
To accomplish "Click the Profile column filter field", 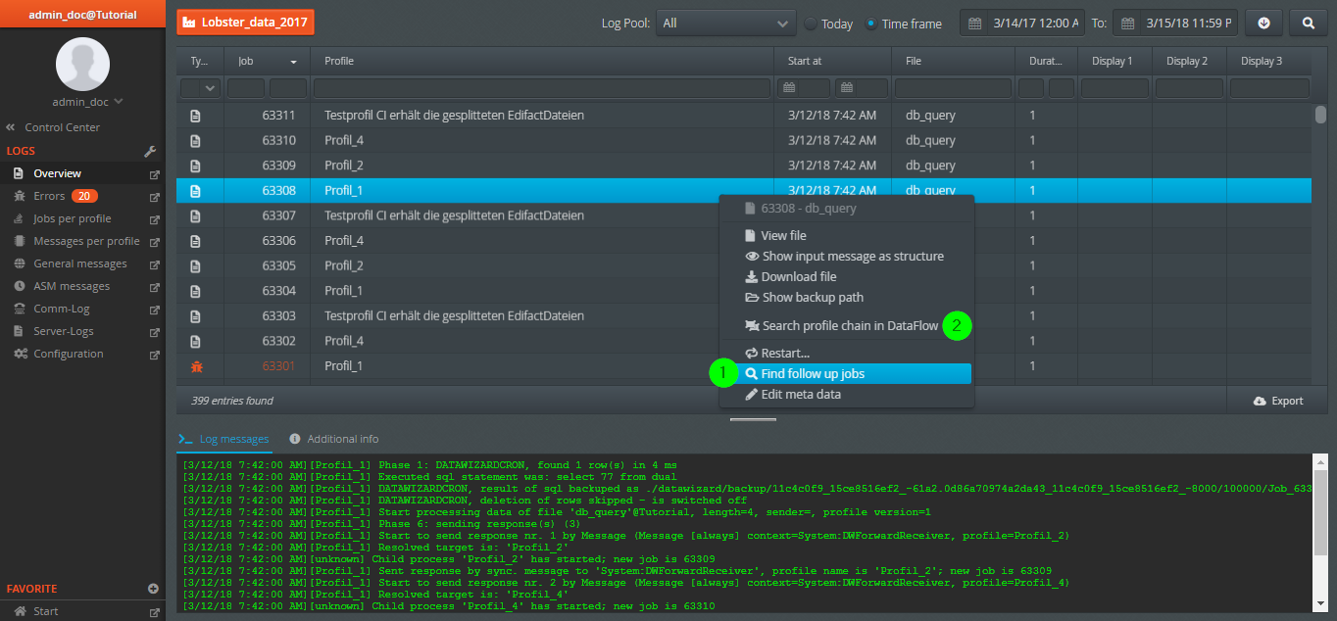I will [x=543, y=88].
